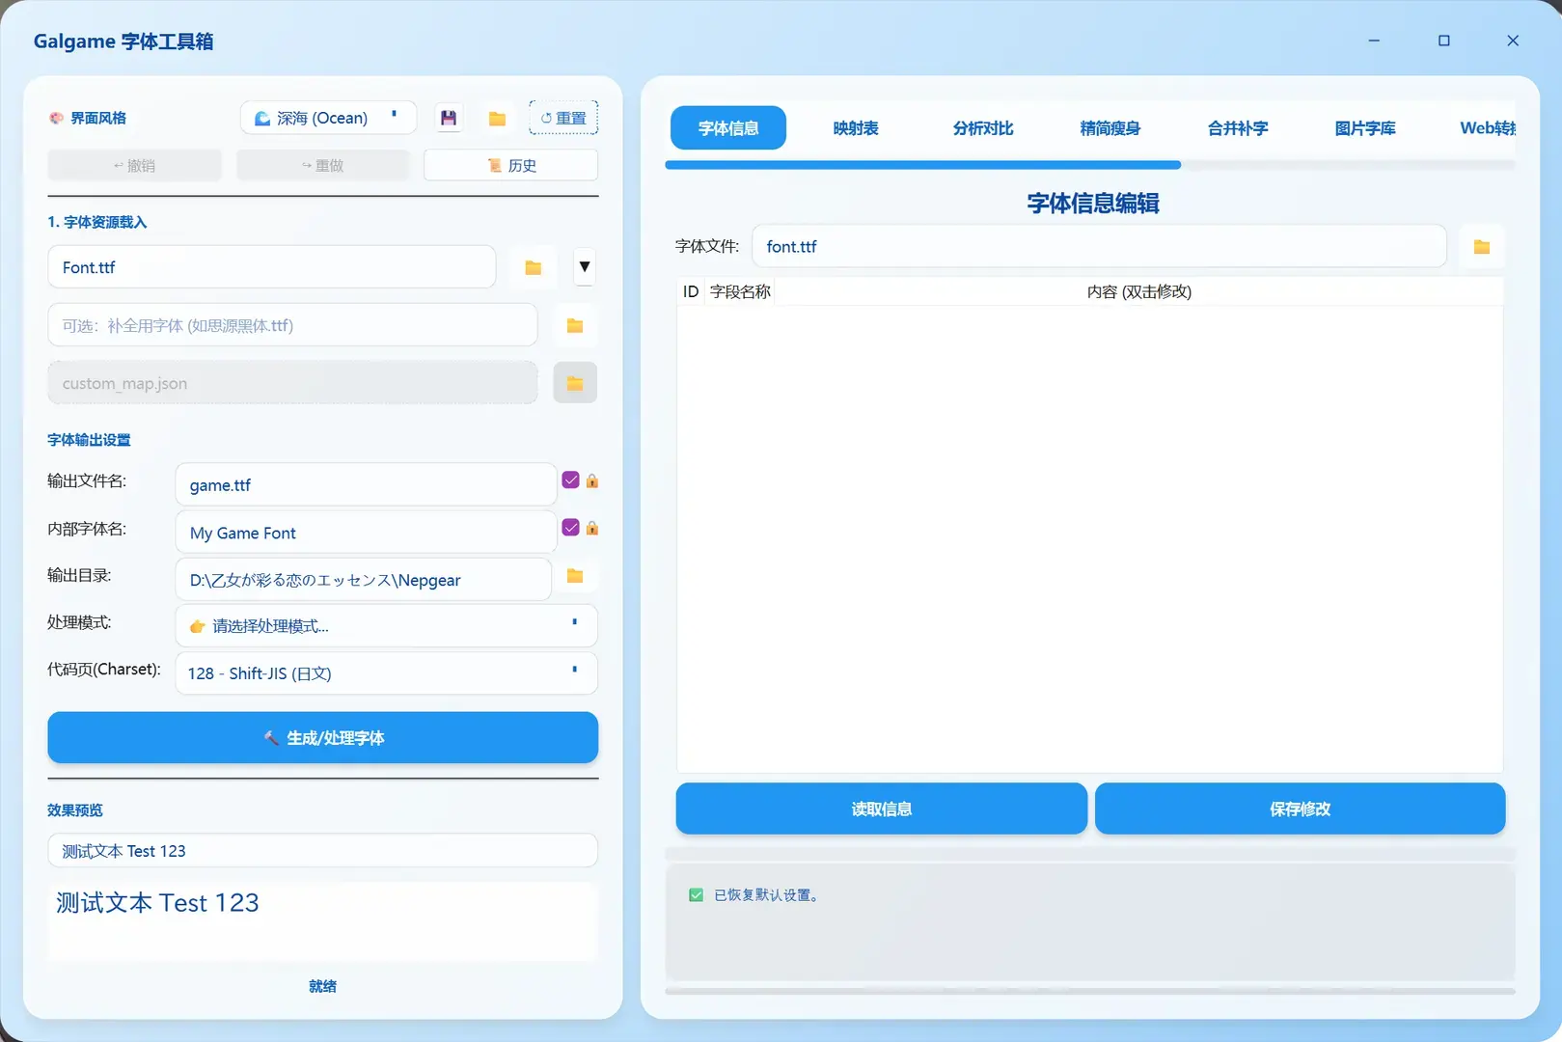Expand the black triangle font source dropdown
Image resolution: width=1562 pixels, height=1042 pixels.
click(x=584, y=267)
